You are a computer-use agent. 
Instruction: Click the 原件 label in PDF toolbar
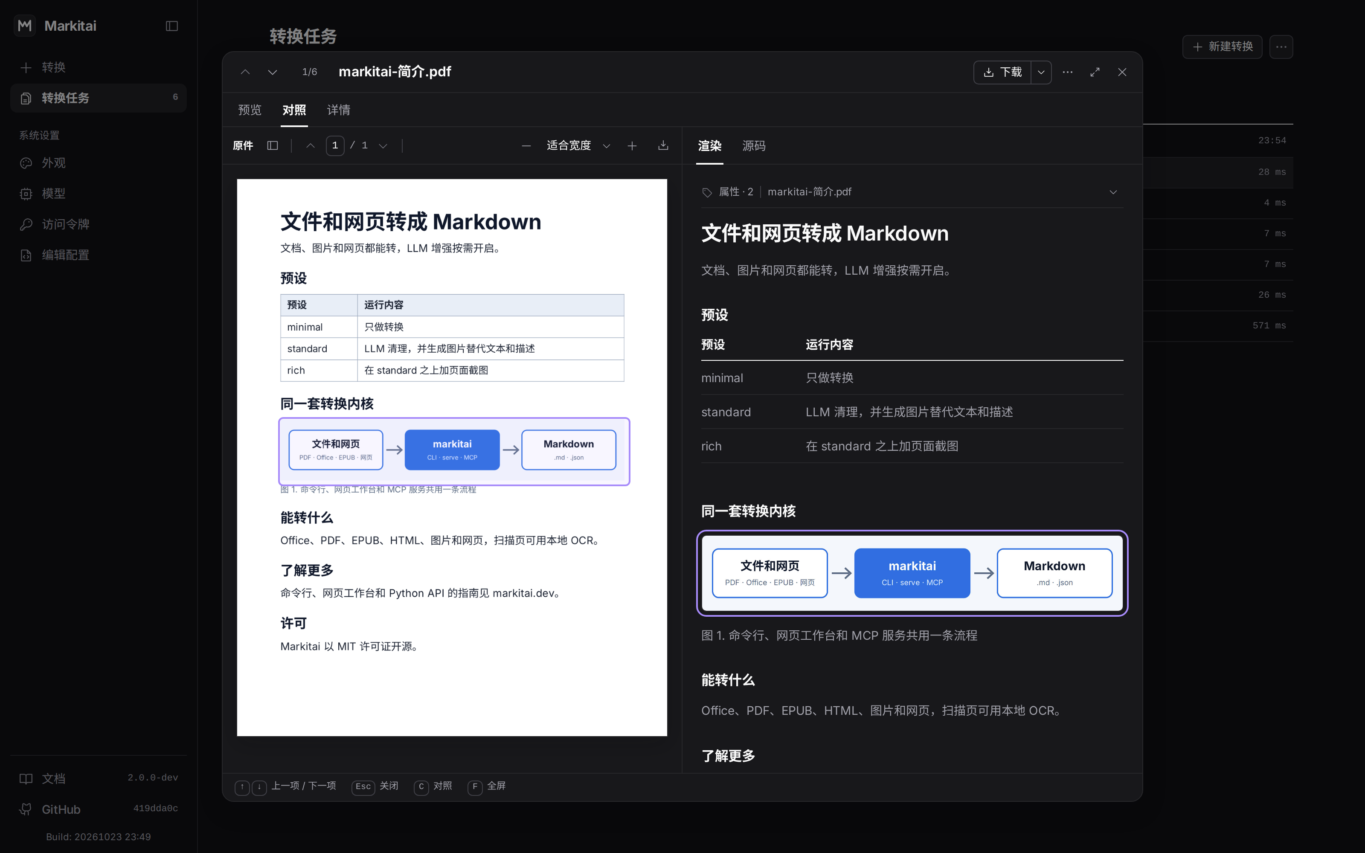(x=243, y=145)
